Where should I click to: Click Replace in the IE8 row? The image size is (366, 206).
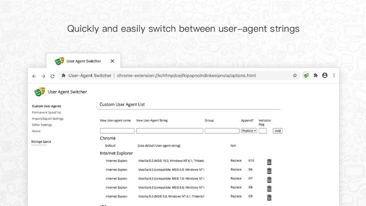pyautogui.click(x=236, y=187)
